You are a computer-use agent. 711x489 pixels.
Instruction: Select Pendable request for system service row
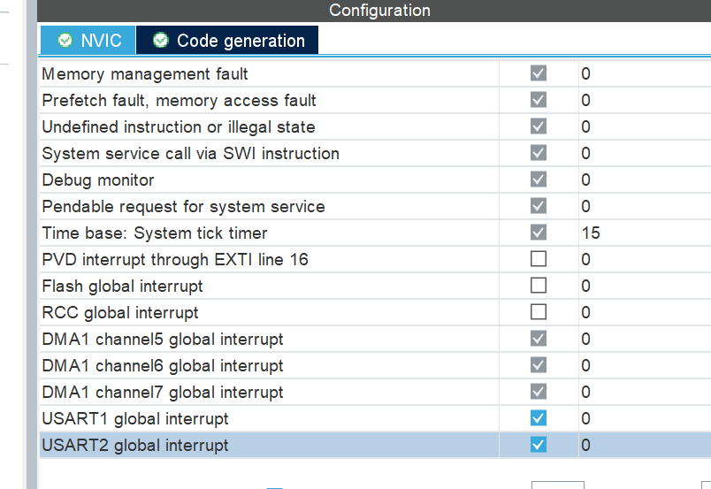[x=183, y=207]
